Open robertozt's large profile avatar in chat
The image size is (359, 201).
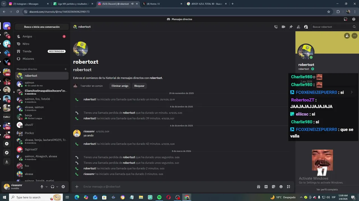click(x=80, y=49)
